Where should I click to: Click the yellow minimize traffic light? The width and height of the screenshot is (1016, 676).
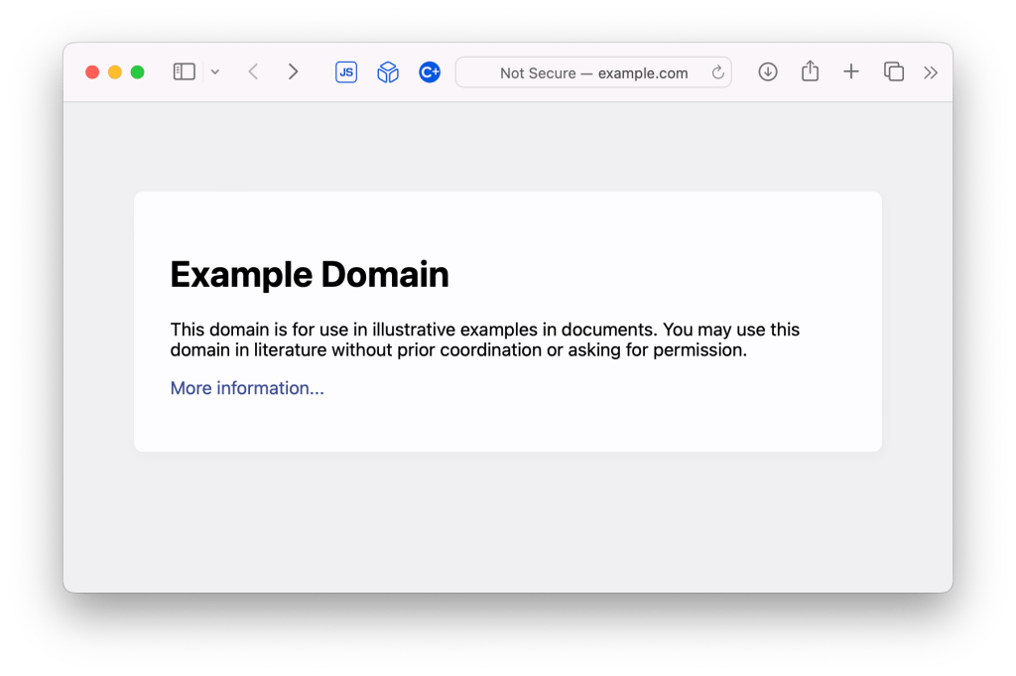[114, 71]
